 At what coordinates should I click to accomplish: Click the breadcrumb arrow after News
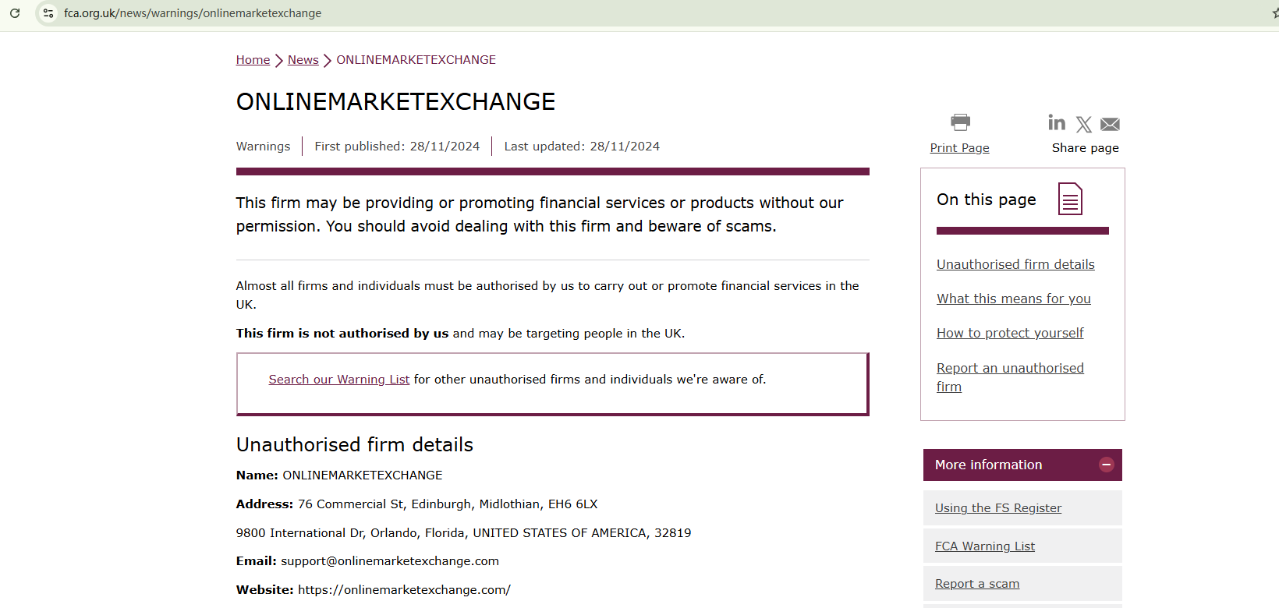tap(326, 59)
